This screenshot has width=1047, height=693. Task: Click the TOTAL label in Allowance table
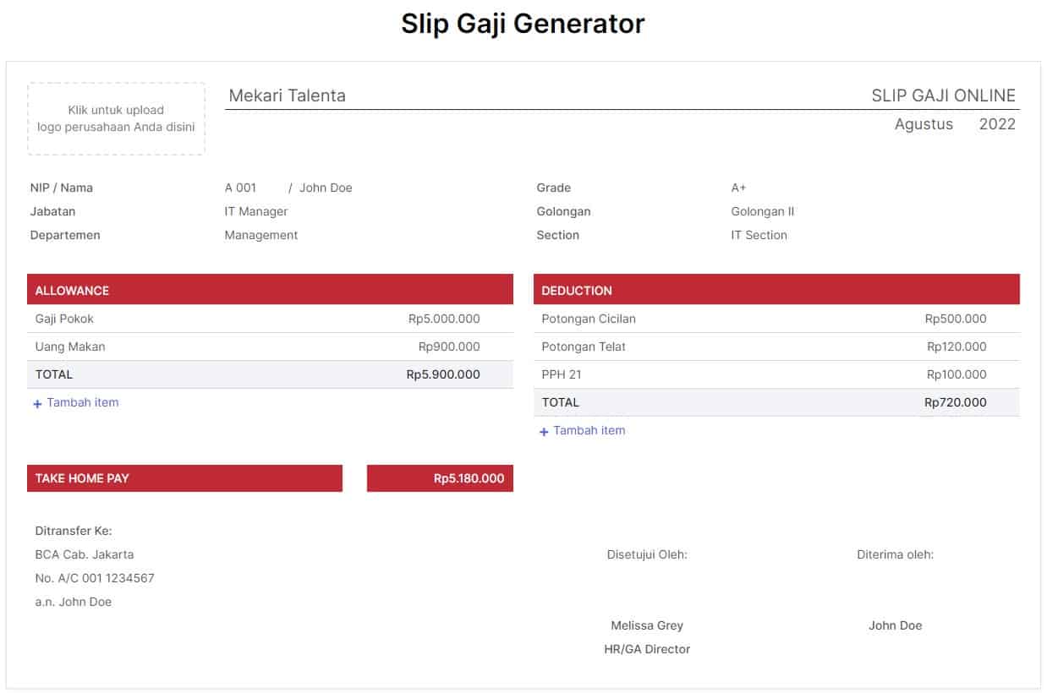tap(54, 374)
